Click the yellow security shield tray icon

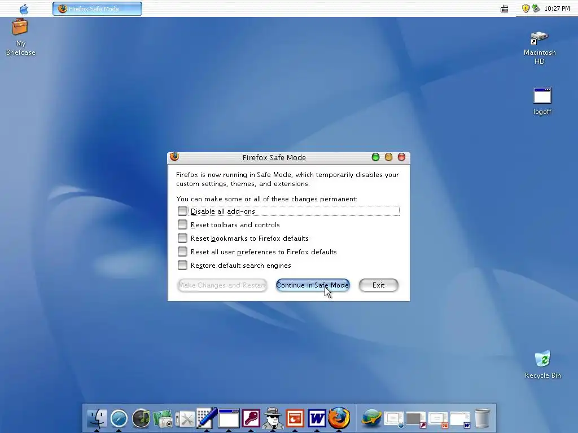[526, 8]
